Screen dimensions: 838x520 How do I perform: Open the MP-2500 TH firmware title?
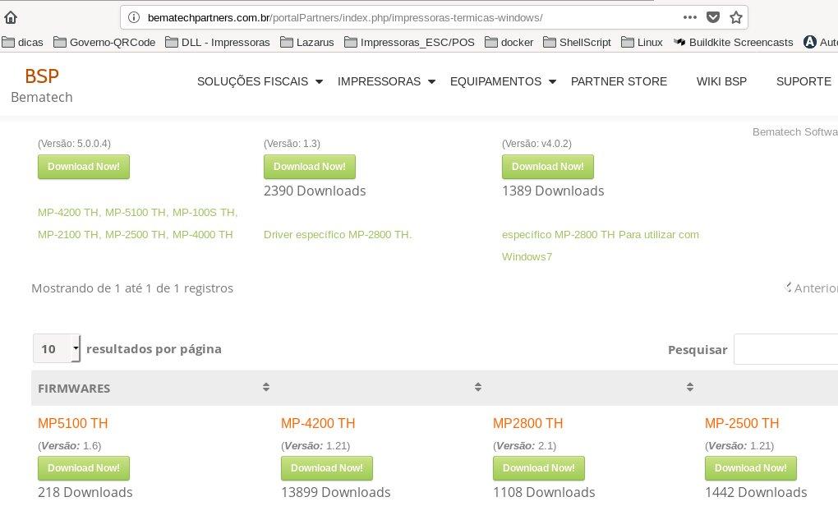coord(742,423)
